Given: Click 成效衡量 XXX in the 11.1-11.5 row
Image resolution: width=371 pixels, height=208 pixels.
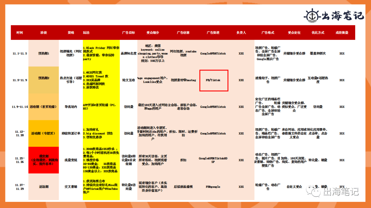Looking at the screenshot, I should (x=342, y=54).
